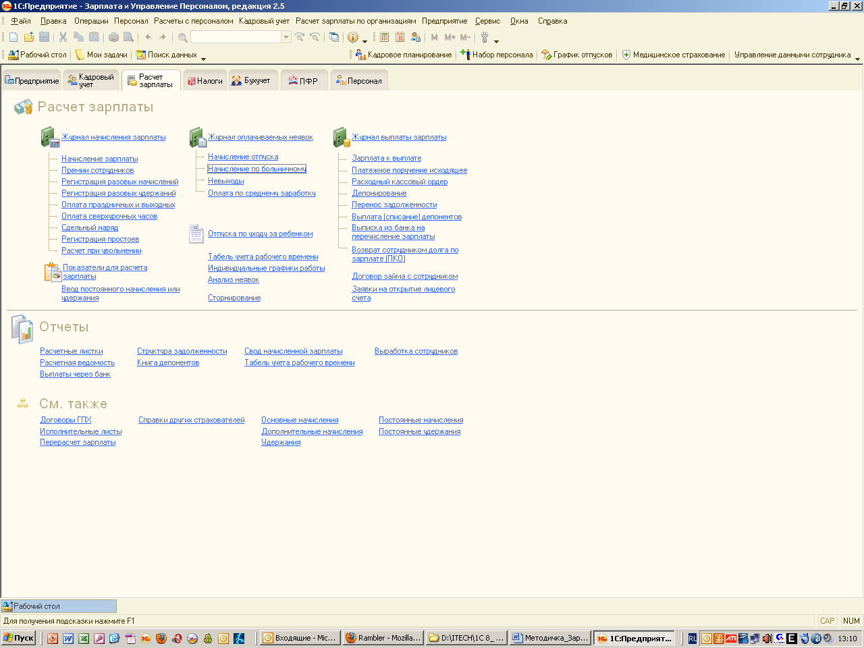The width and height of the screenshot is (864, 648).
Task: Click the M+ memory add button
Action: [x=450, y=37]
